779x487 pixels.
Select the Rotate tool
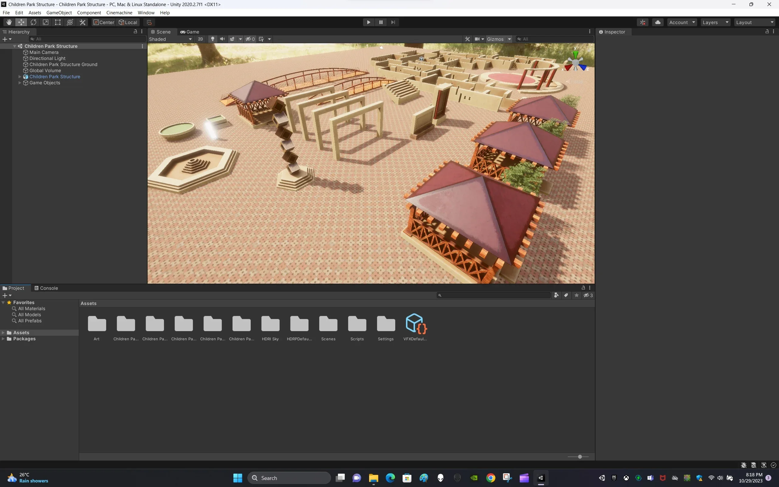33,22
